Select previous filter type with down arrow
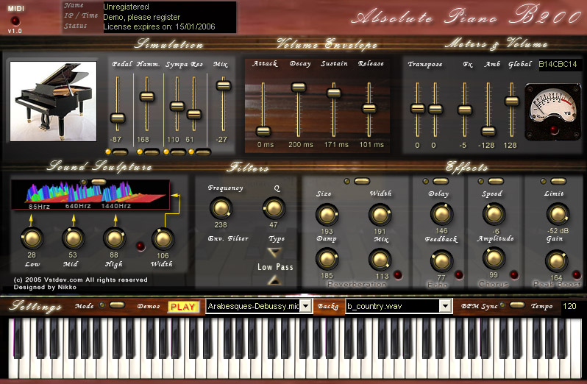Viewport: 587px width, 384px height. pos(274,252)
